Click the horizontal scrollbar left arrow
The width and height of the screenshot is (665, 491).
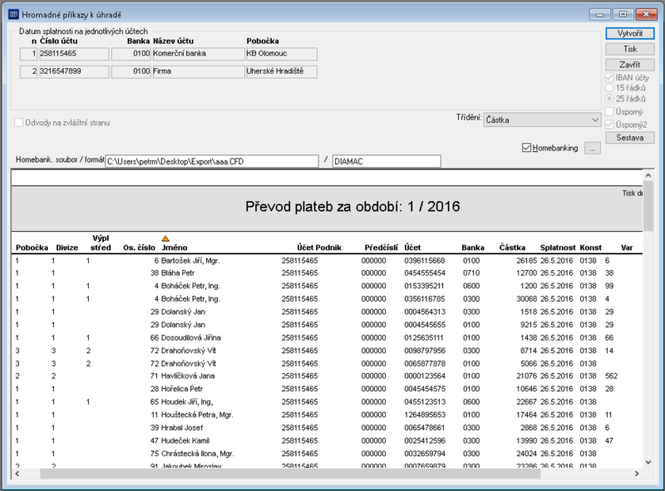coord(17,474)
